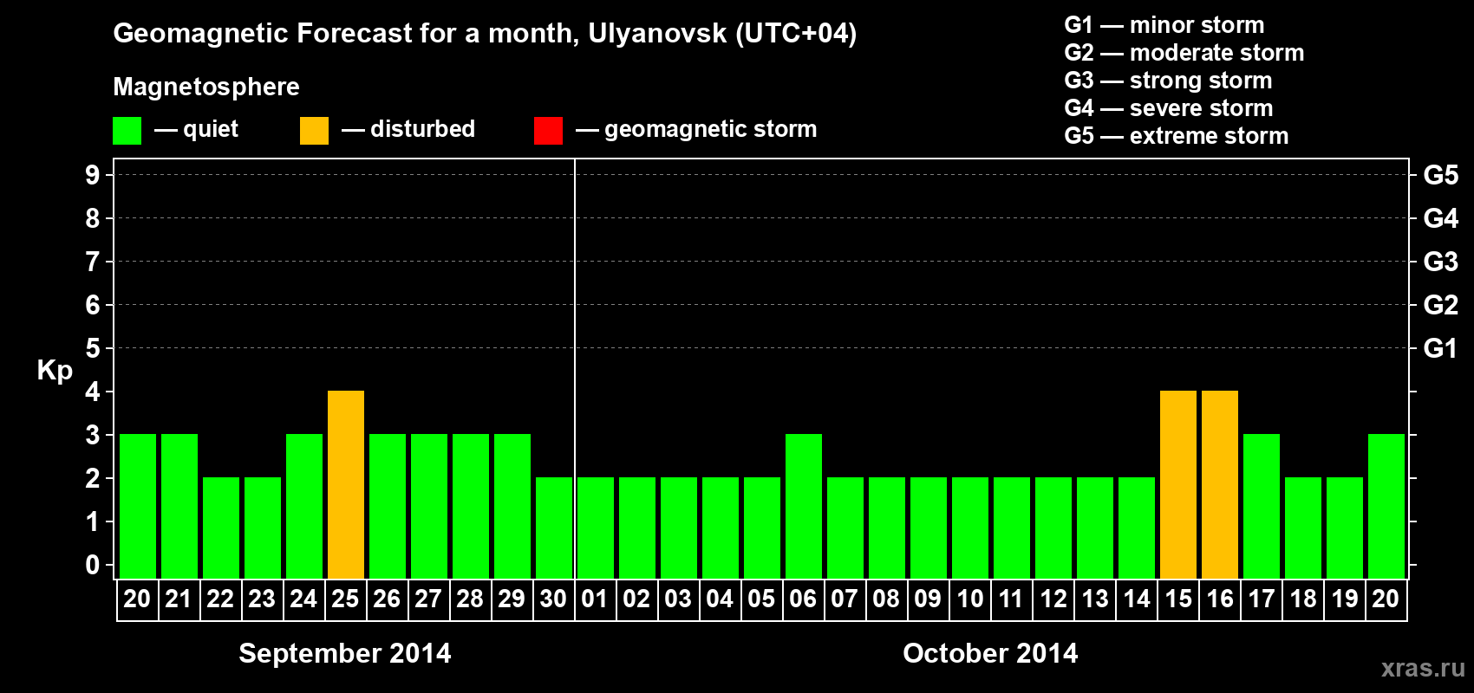Click the green bar for September 27

pos(429,506)
